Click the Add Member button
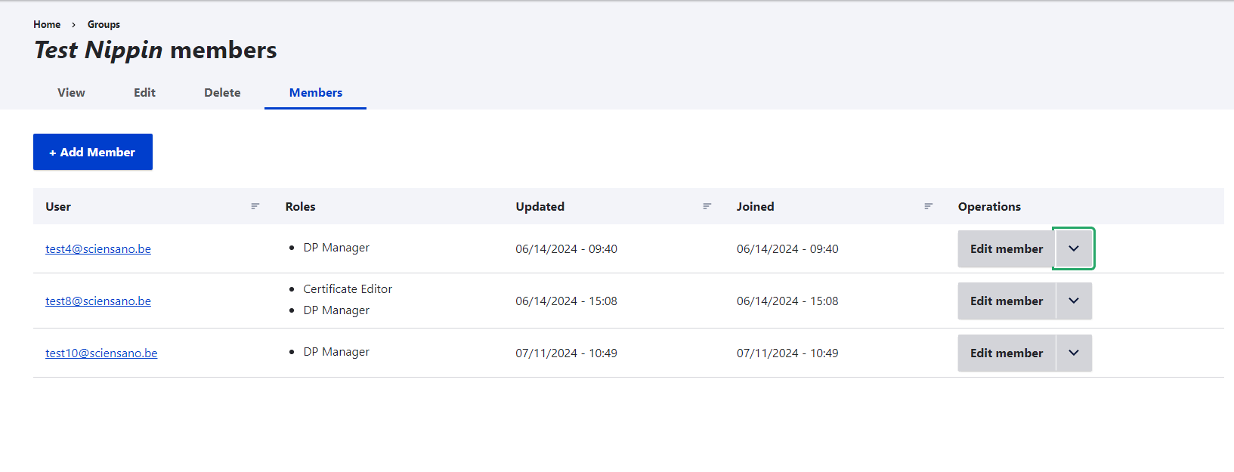 pos(93,152)
